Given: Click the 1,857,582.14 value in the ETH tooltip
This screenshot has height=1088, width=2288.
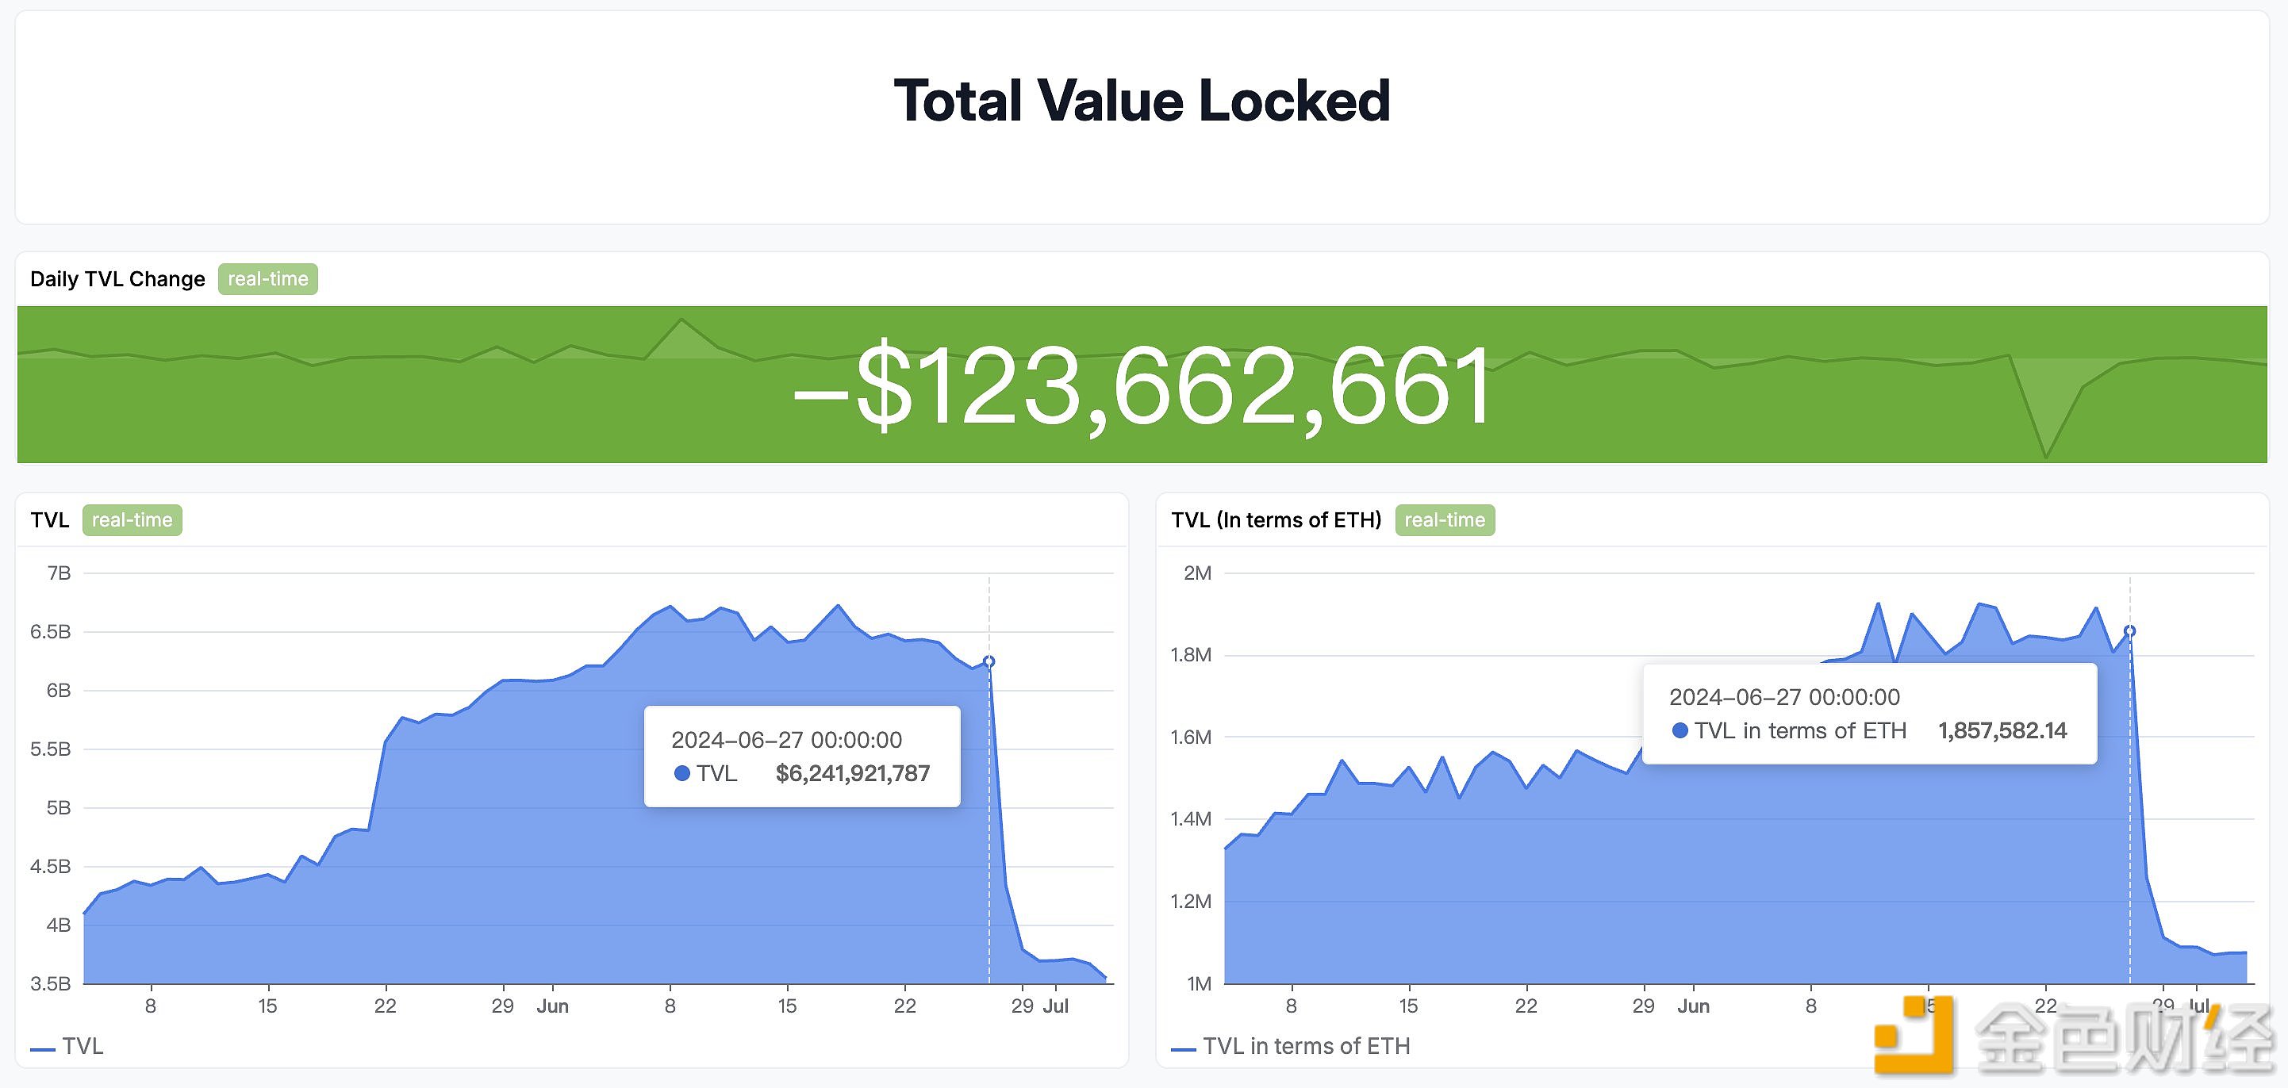Looking at the screenshot, I should [x=2002, y=731].
